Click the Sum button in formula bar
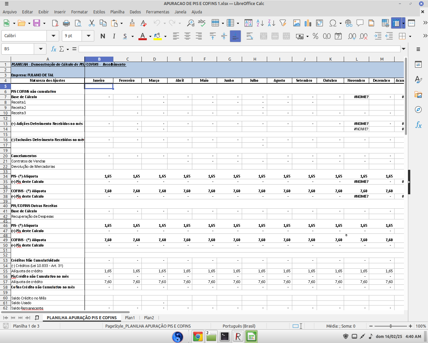The image size is (428, 343). click(x=62, y=49)
